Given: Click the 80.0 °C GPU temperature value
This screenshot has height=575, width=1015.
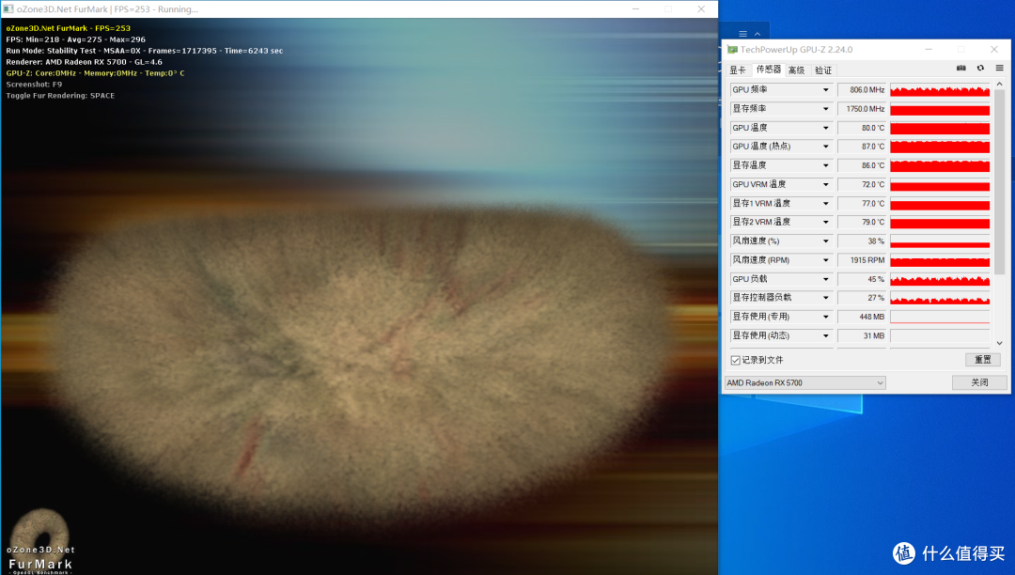Looking at the screenshot, I should pos(861,128).
